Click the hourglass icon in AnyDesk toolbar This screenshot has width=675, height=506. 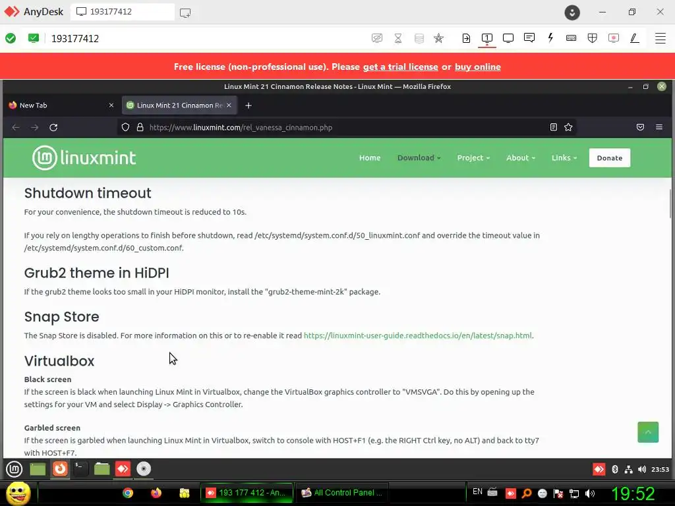tap(398, 38)
